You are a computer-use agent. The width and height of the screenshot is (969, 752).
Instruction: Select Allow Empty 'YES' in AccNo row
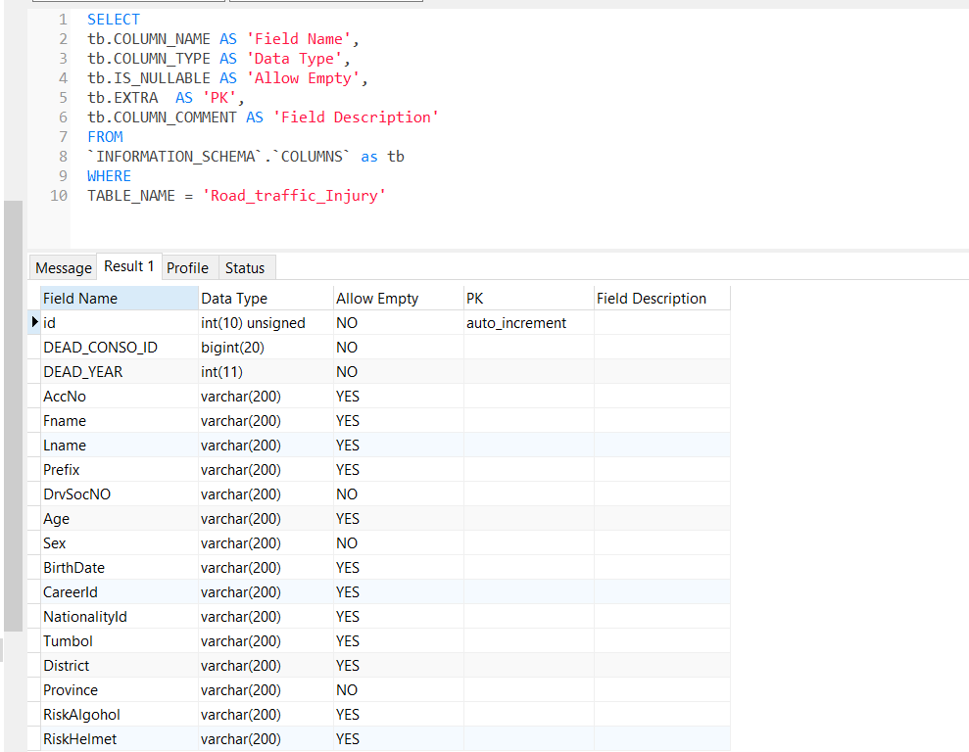click(399, 397)
